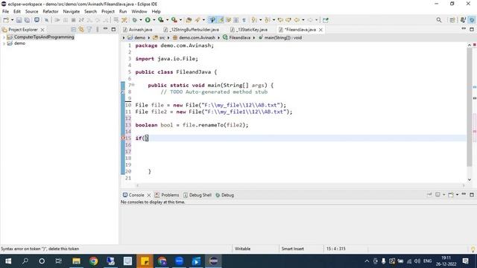This screenshot has width=477, height=268.
Task: Click the Save icon in toolbar
Action: [19, 20]
